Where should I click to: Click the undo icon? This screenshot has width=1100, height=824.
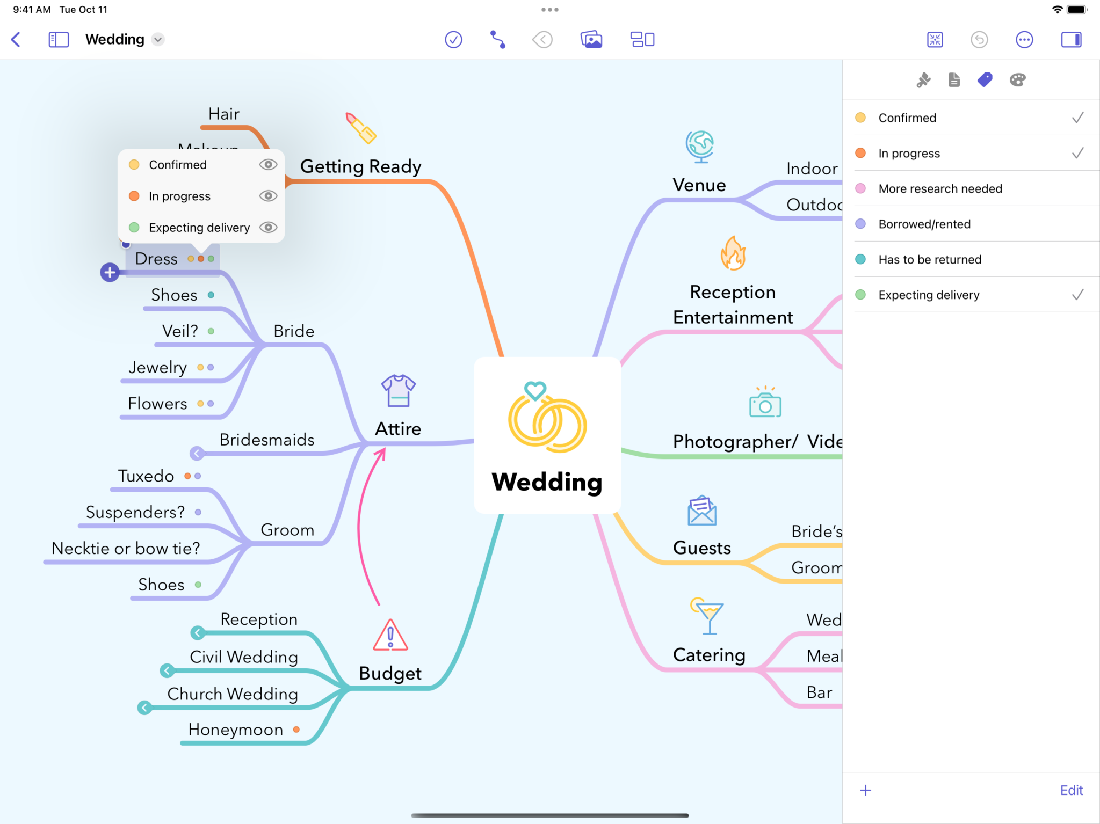(979, 39)
